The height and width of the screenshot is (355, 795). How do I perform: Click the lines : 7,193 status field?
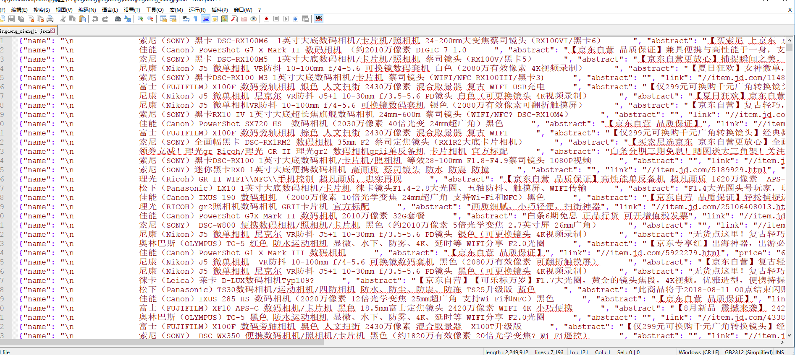(x=549, y=352)
